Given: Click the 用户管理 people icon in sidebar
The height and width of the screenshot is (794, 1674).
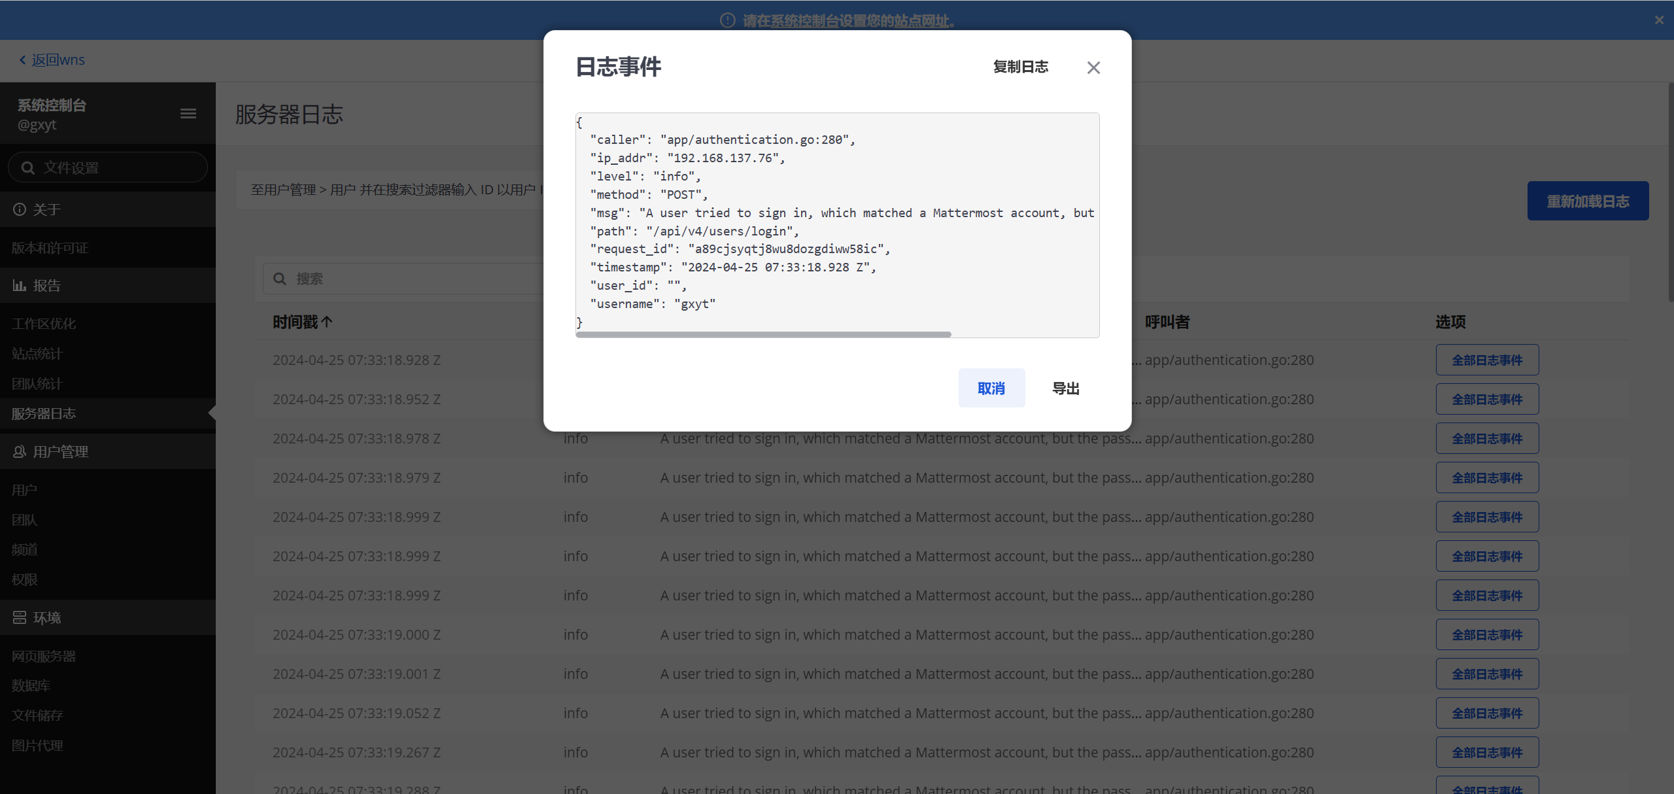Looking at the screenshot, I should [20, 452].
